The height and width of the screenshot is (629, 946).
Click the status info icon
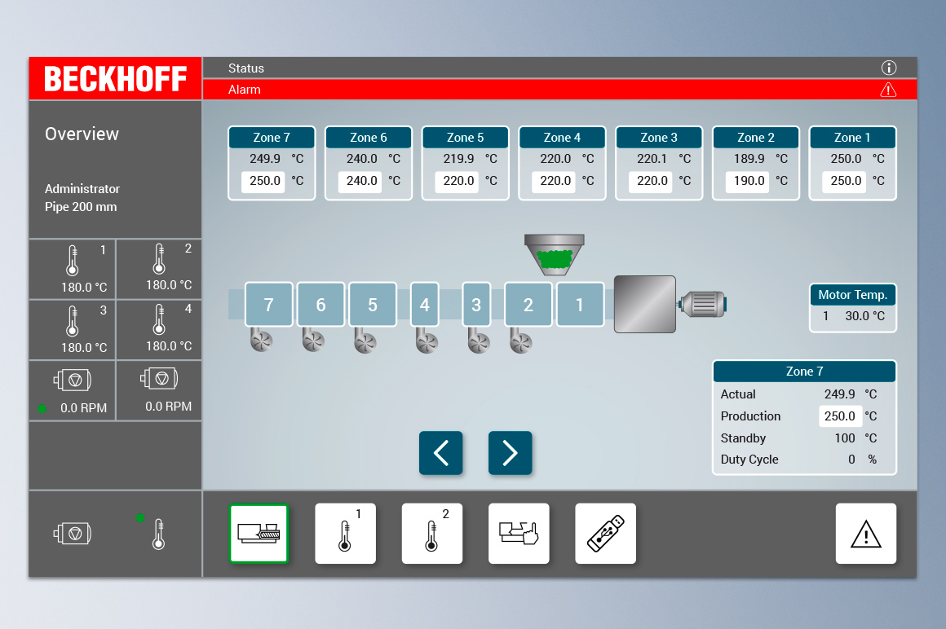coord(888,68)
